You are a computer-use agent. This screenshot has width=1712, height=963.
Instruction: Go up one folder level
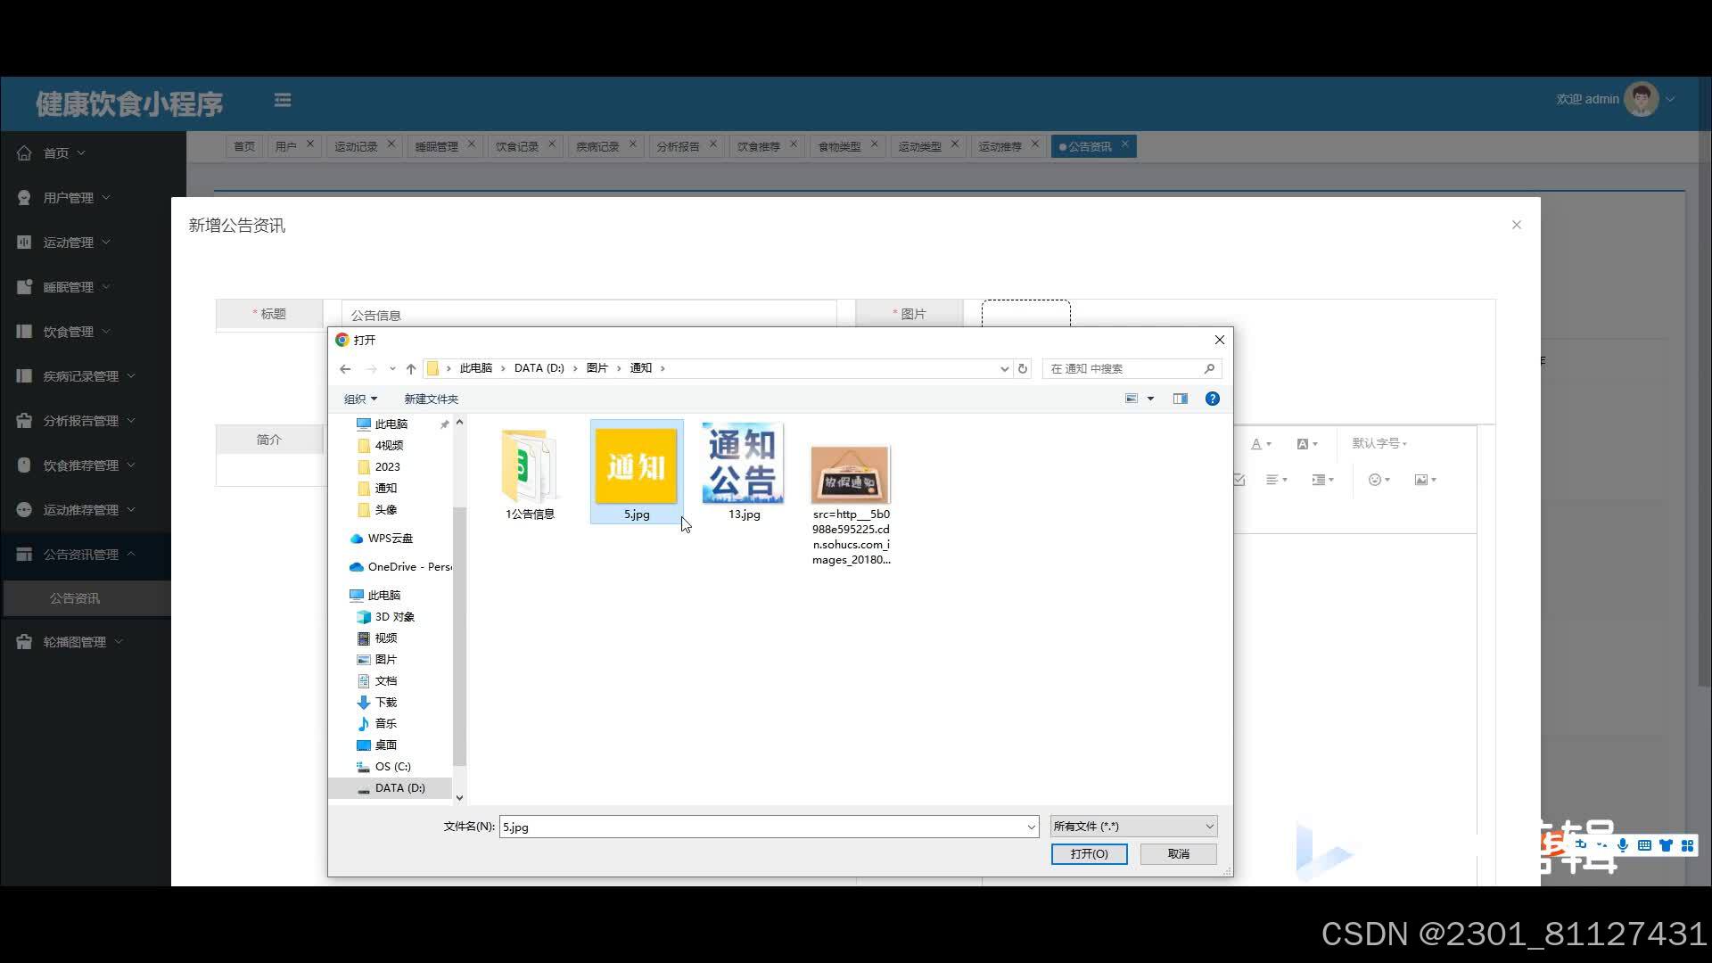[411, 368]
